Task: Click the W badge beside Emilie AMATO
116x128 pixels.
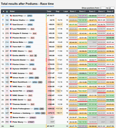Action: tap(35, 56)
